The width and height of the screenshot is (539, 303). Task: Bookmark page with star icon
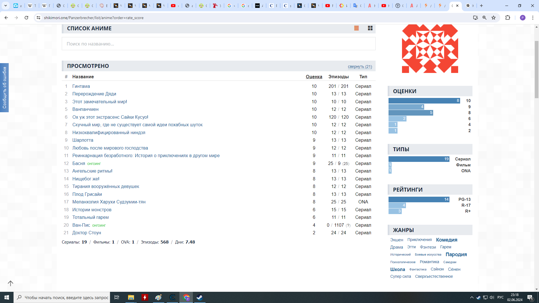[x=494, y=18]
